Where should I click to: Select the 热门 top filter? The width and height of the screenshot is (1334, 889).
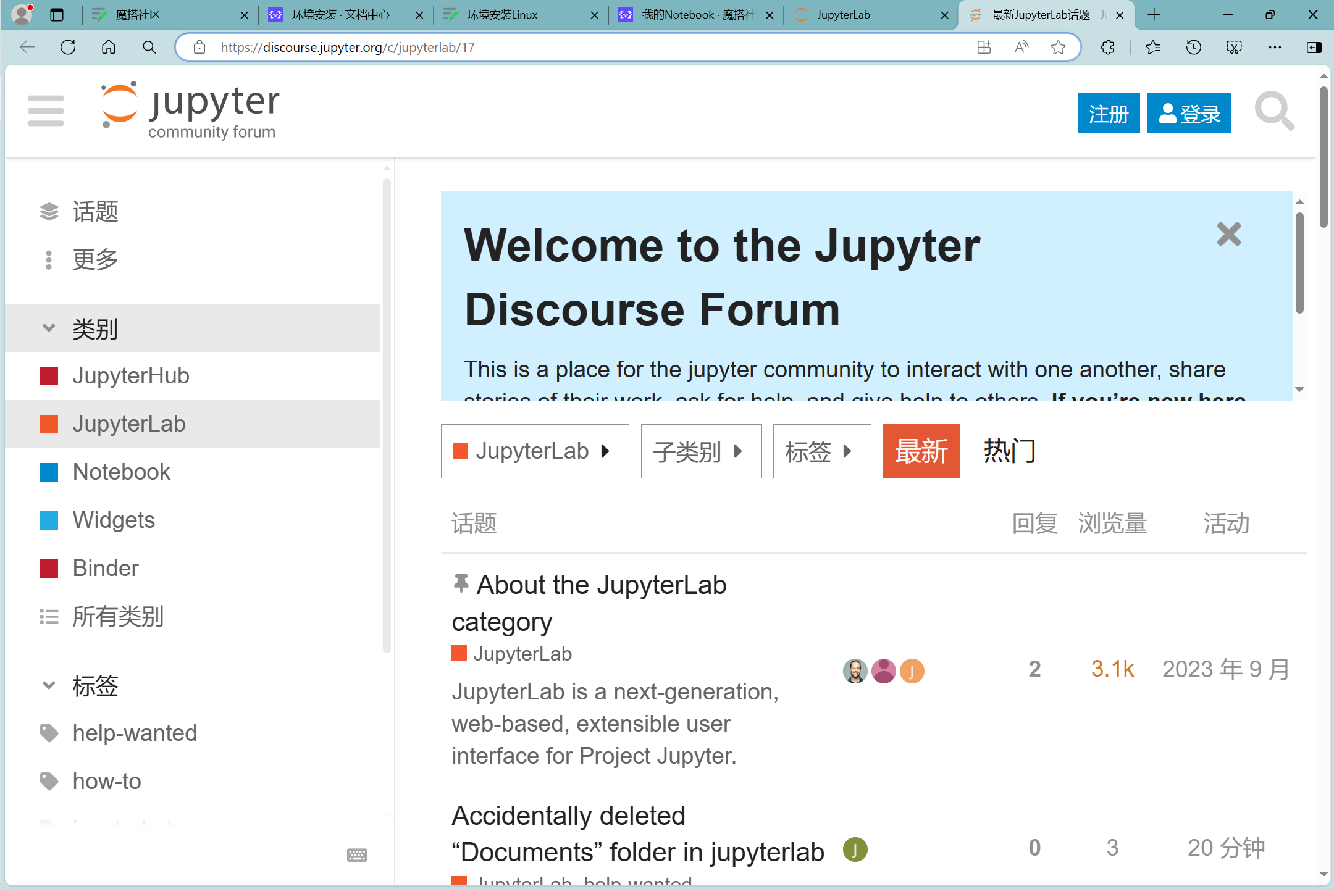(1010, 451)
